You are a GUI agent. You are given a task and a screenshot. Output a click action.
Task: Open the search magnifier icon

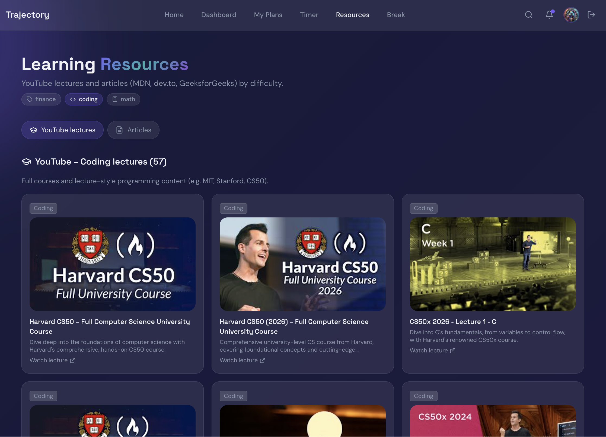coord(528,15)
